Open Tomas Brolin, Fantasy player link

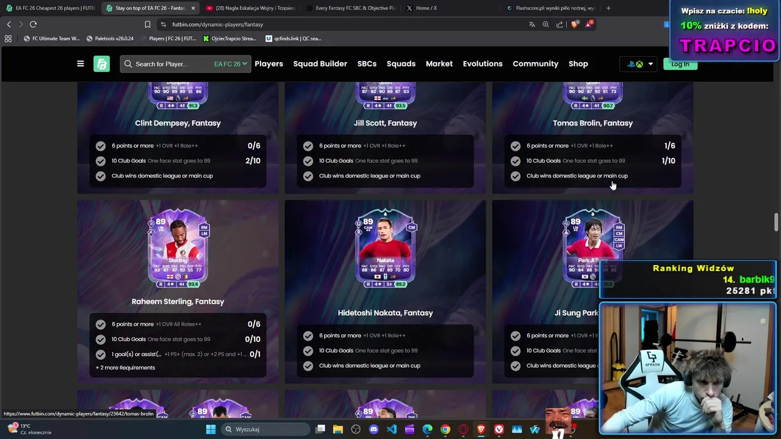[592, 123]
